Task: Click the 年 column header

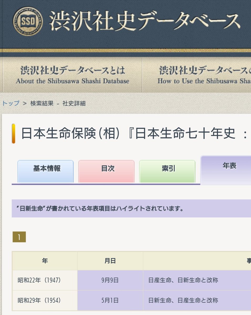Action: (45, 261)
